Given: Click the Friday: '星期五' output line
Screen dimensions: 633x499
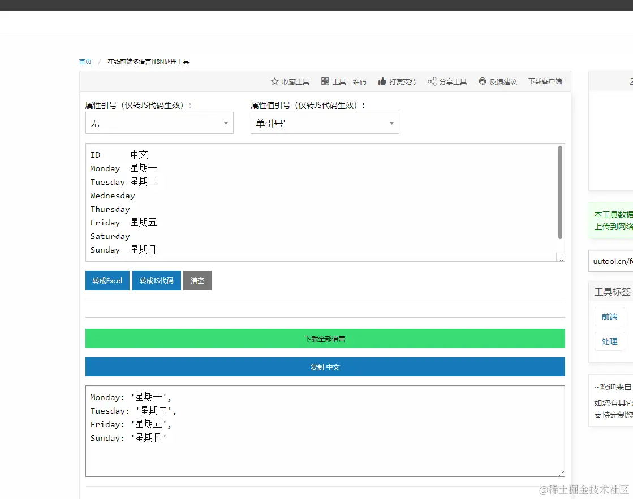Looking at the screenshot, I should (131, 424).
